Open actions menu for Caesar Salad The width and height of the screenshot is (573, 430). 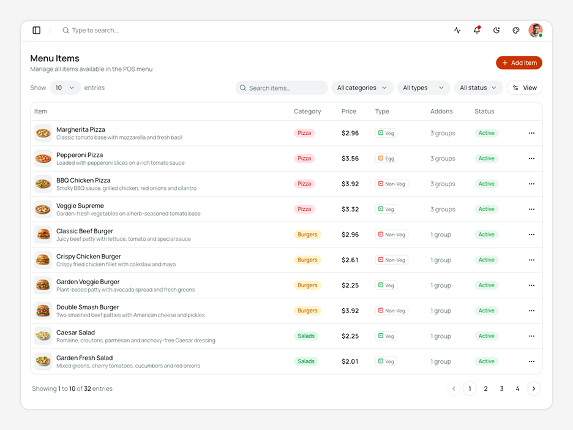531,336
